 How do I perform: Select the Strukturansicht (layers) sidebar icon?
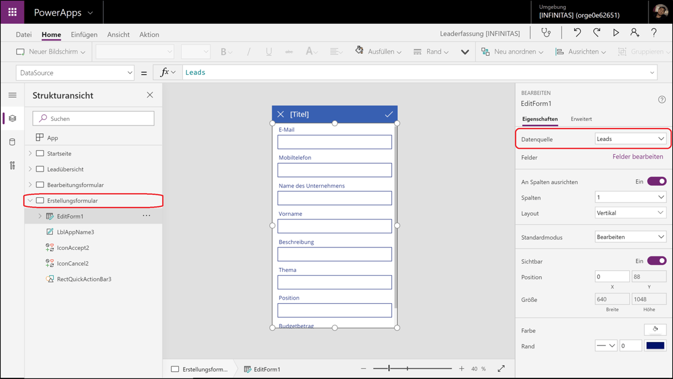tap(13, 118)
